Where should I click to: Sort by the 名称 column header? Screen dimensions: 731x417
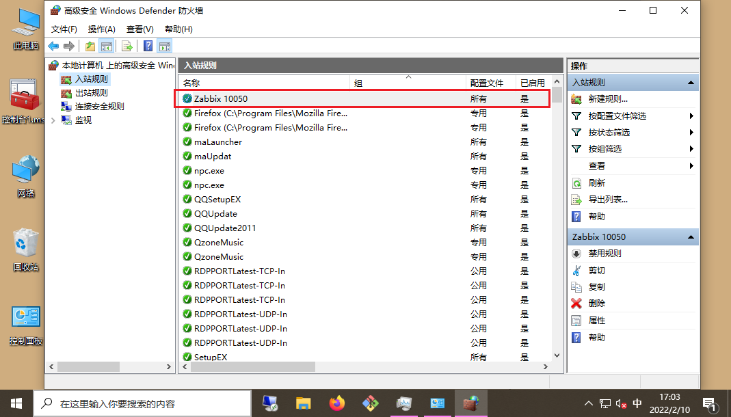point(265,83)
